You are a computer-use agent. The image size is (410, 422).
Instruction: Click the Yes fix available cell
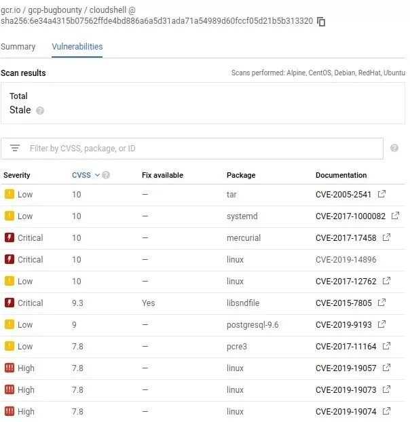click(x=149, y=303)
